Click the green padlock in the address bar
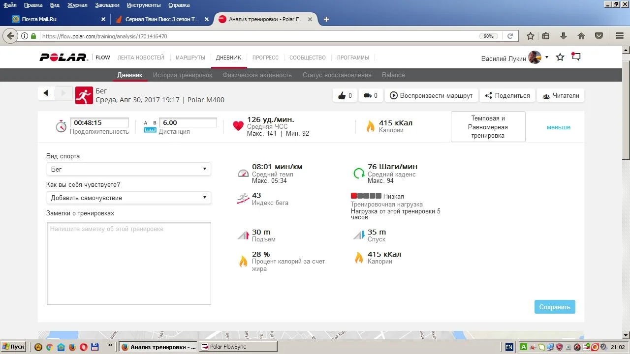 pyautogui.click(x=33, y=36)
